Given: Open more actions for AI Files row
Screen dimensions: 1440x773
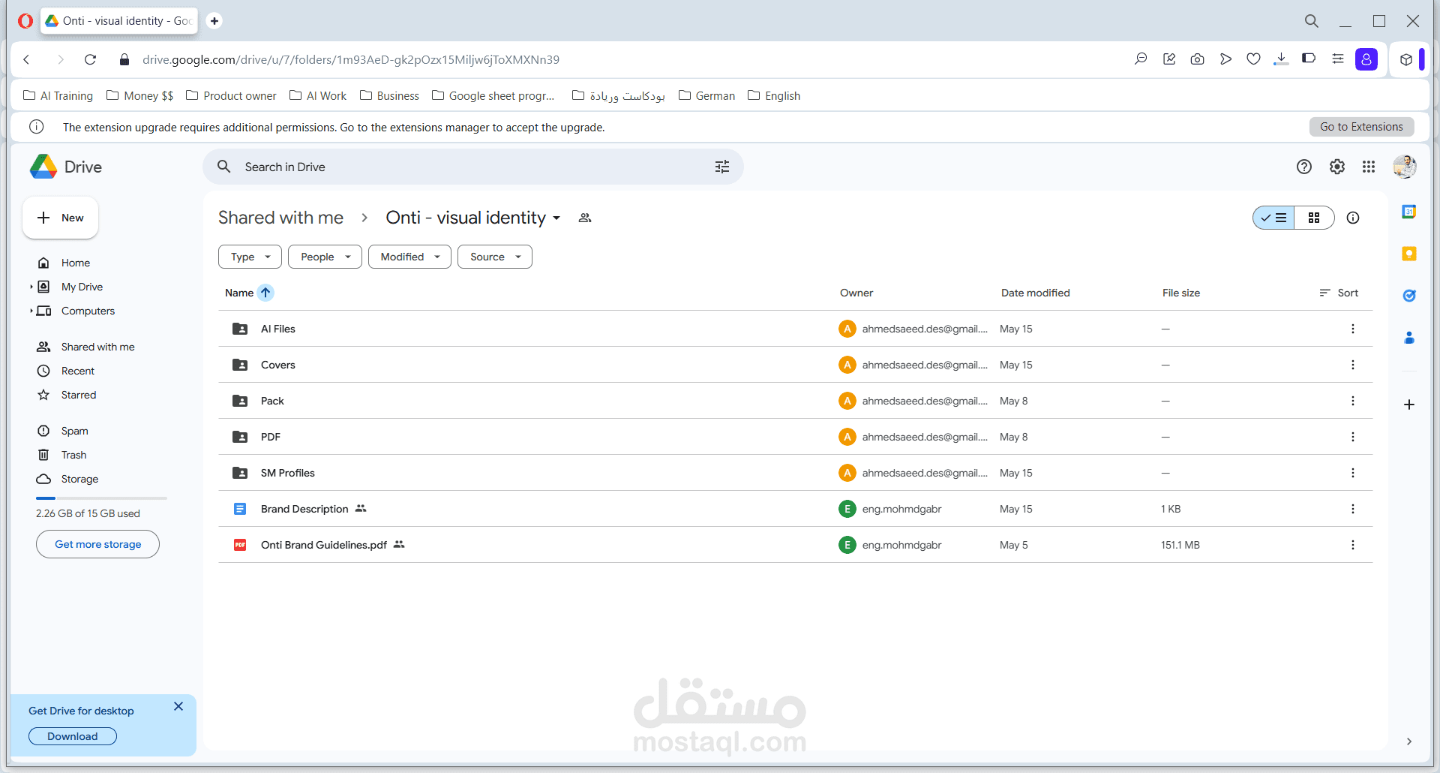Looking at the screenshot, I should [1353, 329].
